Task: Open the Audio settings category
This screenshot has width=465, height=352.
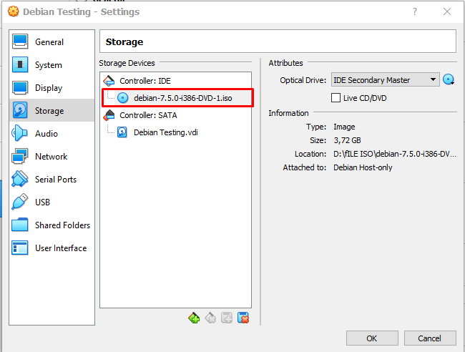Action: coord(52,133)
